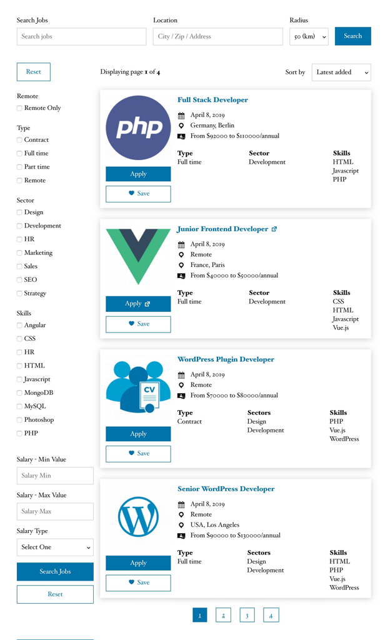Open the Radius dropdown set to 50 km
This screenshot has height=640, width=388.
(x=309, y=36)
